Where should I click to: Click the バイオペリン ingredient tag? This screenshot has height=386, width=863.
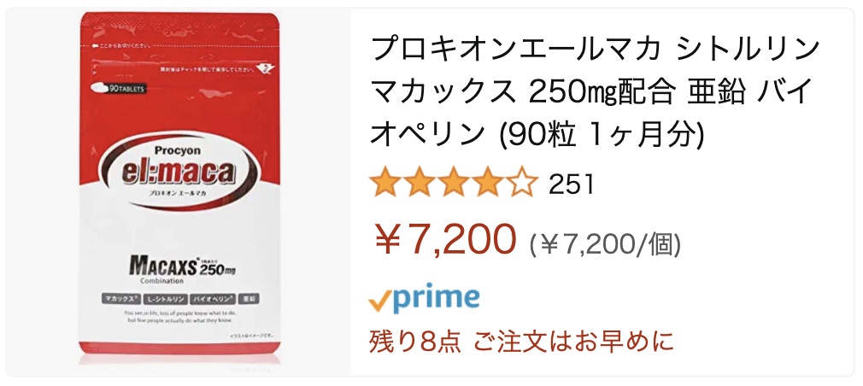214,299
